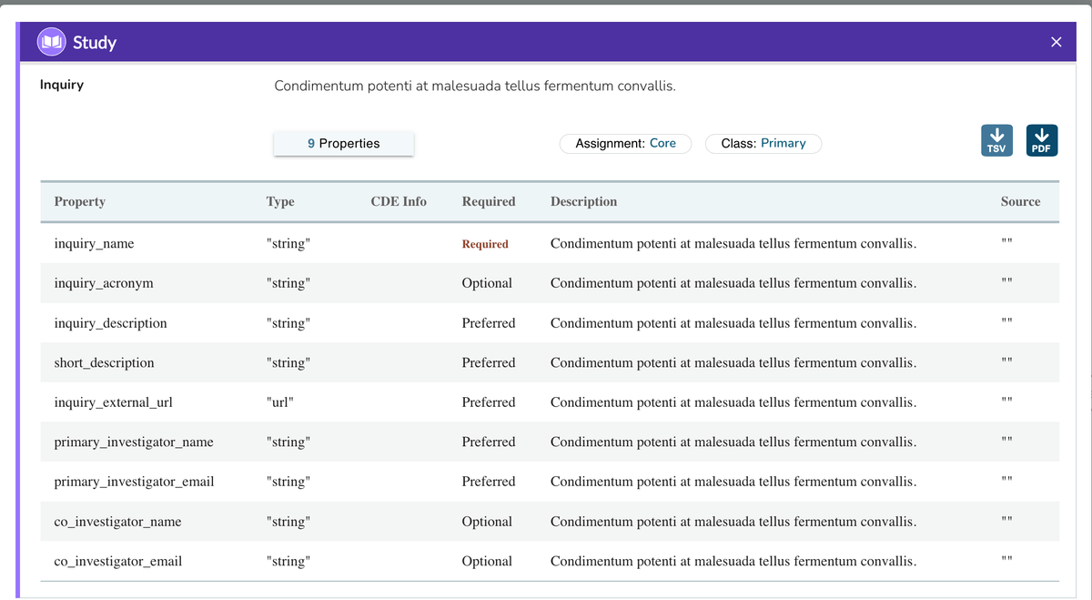This screenshot has height=600, width=1092.
Task: Select the Assignment: Core tag
Action: point(625,143)
